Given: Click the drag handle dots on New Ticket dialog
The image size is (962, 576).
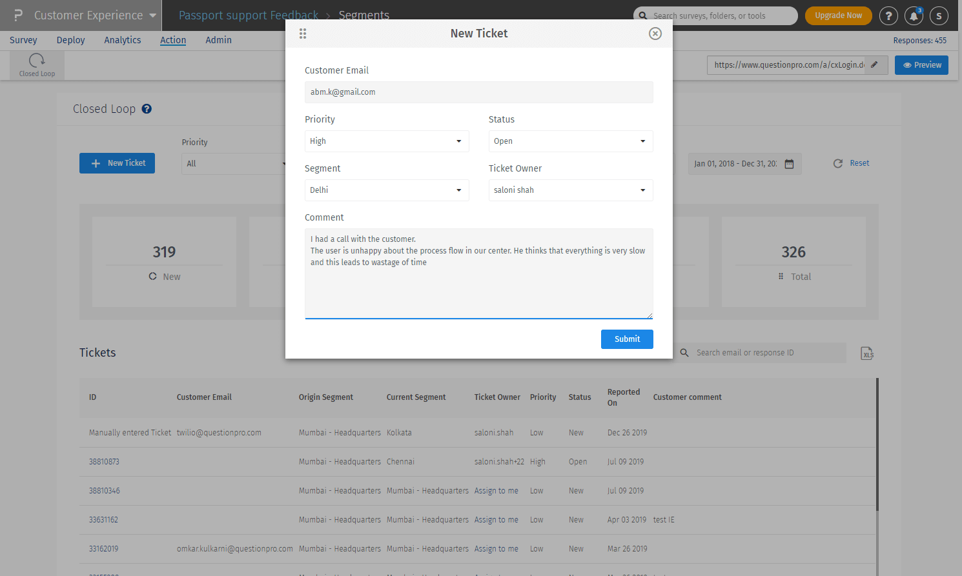Looking at the screenshot, I should click(x=303, y=34).
